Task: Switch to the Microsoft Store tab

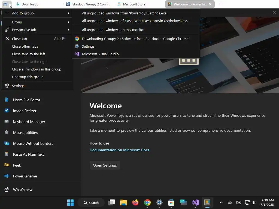Action: (x=140, y=4)
